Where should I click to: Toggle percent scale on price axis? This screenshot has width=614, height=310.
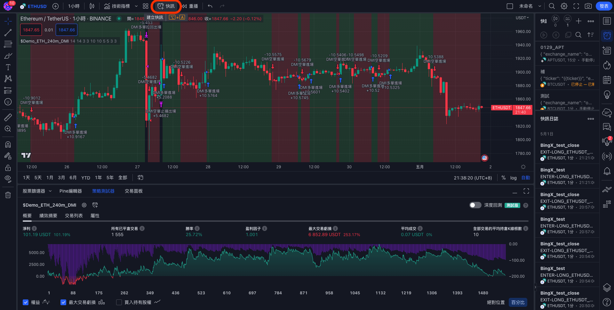point(504,178)
